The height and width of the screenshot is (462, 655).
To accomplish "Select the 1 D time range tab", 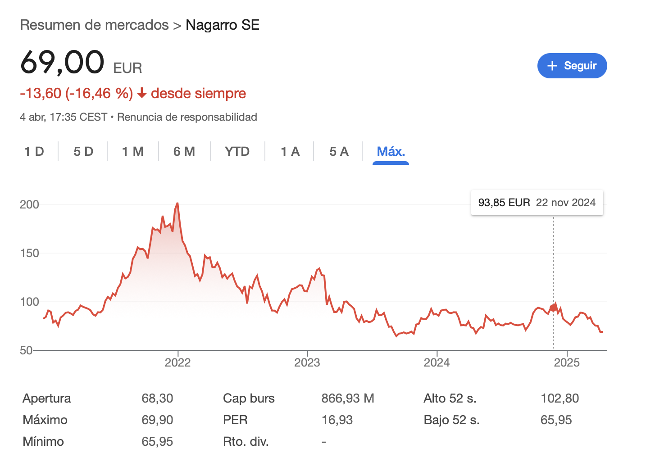I will point(34,151).
